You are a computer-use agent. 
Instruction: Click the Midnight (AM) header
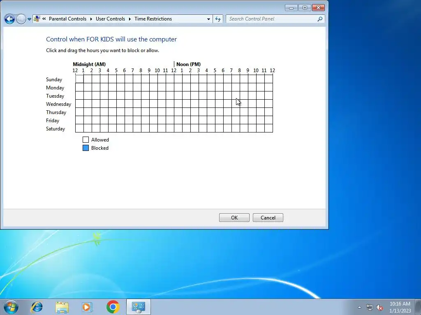(x=89, y=64)
